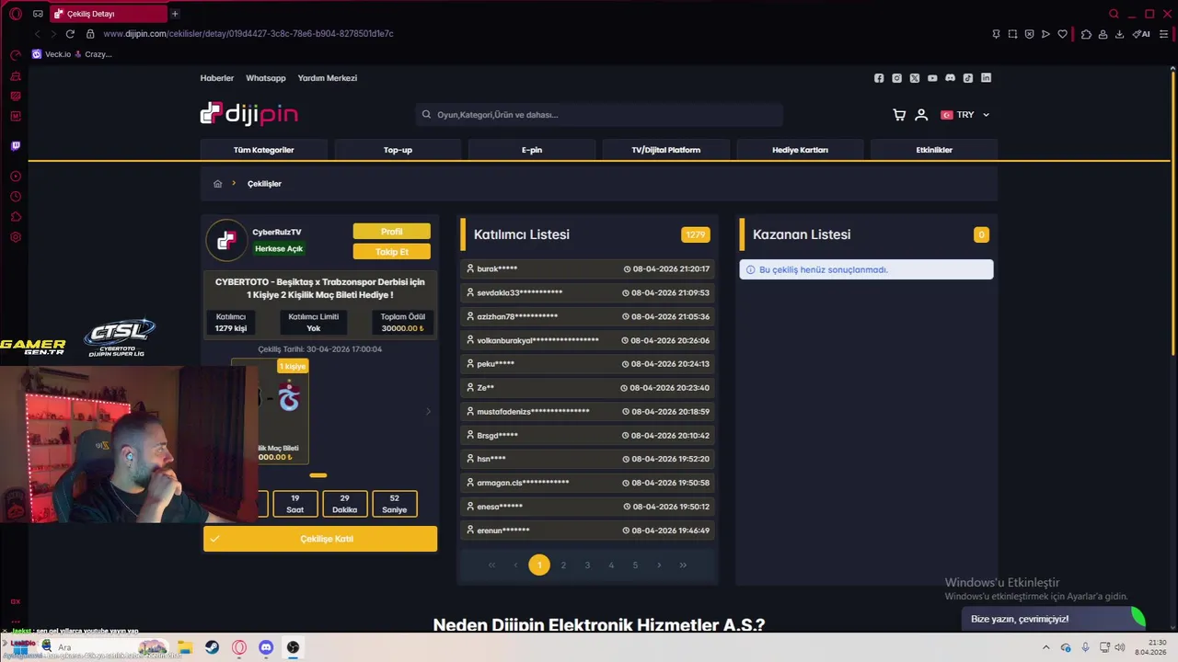Open the Dijipin LinkedIn icon
Image resolution: width=1178 pixels, height=662 pixels.
986,78
